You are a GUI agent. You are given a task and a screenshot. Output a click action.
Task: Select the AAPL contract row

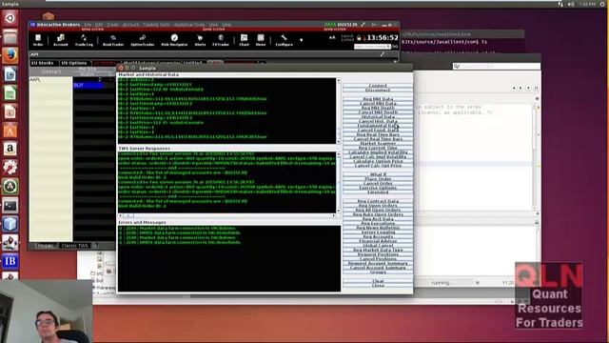click(50, 80)
